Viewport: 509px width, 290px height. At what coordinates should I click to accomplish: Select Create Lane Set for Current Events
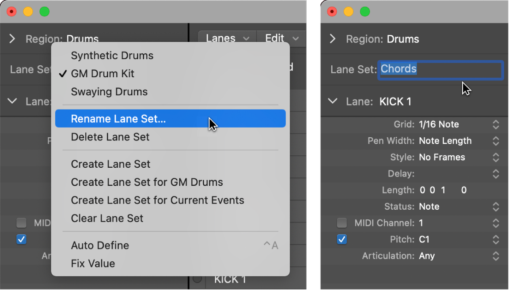[158, 200]
